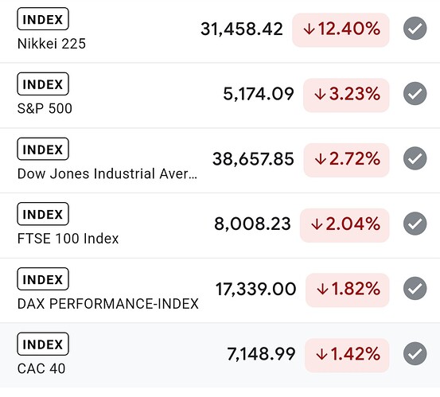Toggle the Nikkei 225 checkmark

(415, 29)
